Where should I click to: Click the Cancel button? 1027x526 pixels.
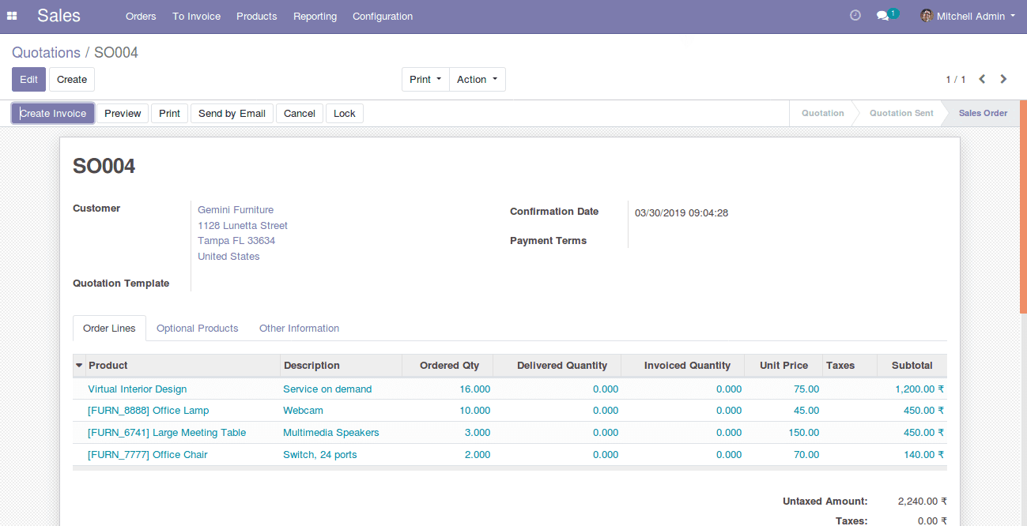coord(300,114)
